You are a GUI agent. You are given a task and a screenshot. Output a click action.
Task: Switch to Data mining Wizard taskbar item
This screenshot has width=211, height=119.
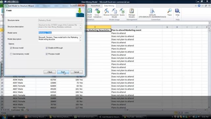[x=36, y=117]
